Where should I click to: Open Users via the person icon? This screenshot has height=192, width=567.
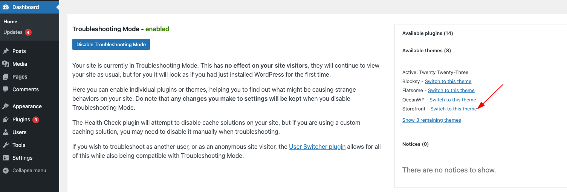pos(6,132)
